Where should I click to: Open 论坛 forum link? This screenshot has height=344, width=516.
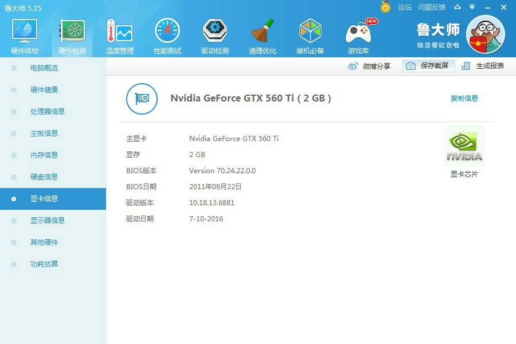click(405, 7)
